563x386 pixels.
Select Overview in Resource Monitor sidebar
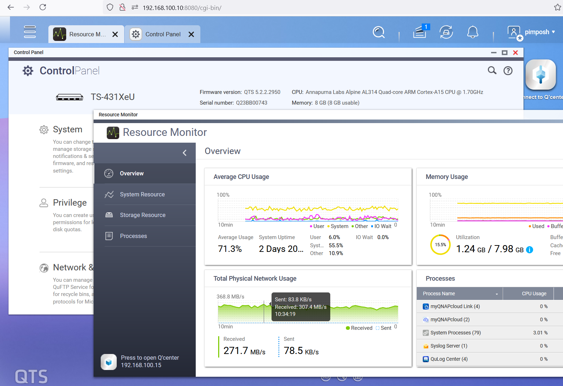[145, 174]
